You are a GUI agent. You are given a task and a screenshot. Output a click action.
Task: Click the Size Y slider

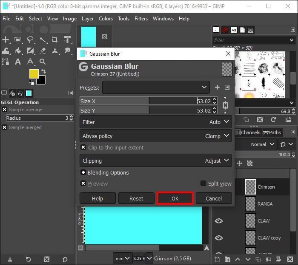[x=146, y=110]
